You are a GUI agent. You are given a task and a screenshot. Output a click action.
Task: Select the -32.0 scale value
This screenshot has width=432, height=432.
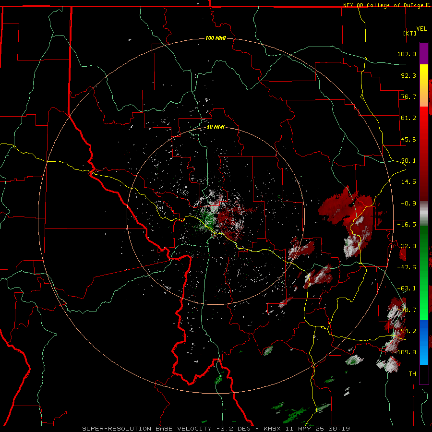click(407, 246)
